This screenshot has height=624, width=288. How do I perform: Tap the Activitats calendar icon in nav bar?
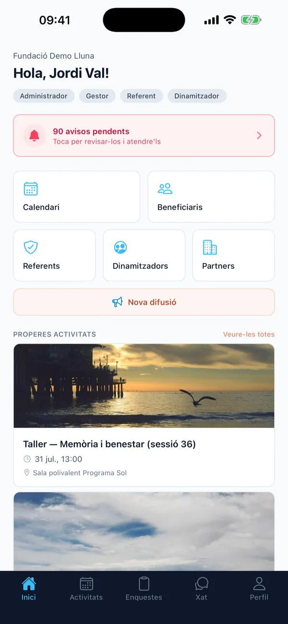(x=86, y=583)
